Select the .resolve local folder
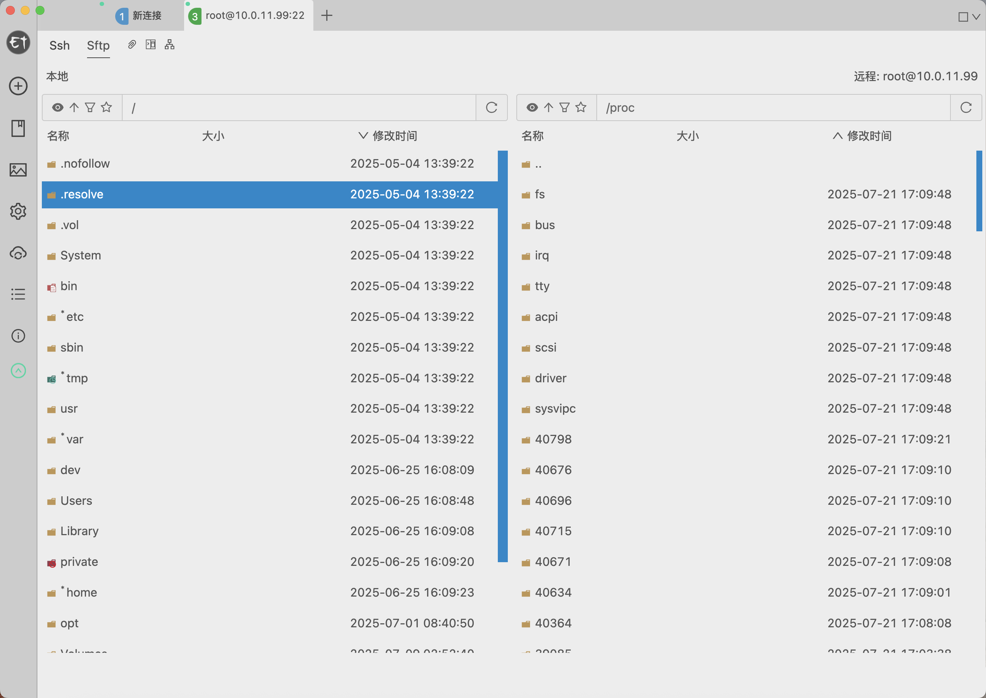The image size is (986, 698). pyautogui.click(x=270, y=194)
